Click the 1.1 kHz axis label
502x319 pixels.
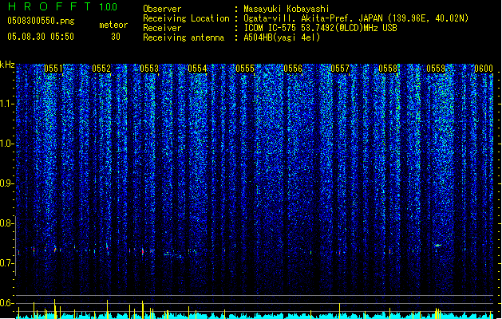click(x=6, y=104)
